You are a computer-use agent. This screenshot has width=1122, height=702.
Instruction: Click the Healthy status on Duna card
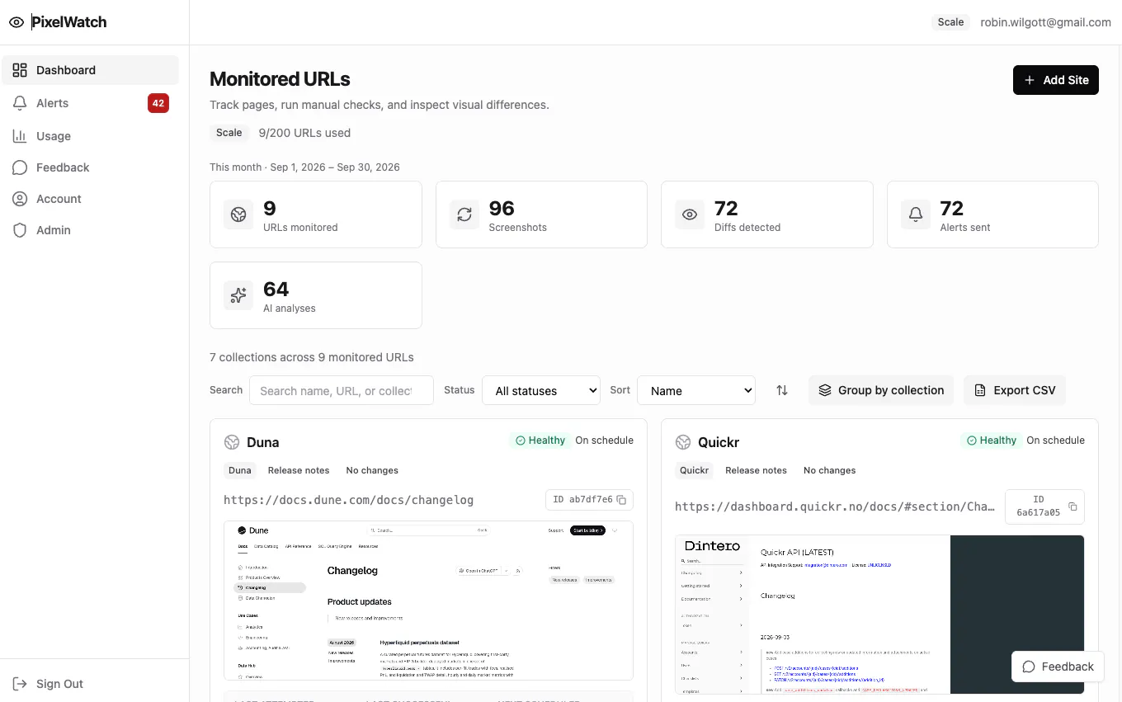click(540, 441)
